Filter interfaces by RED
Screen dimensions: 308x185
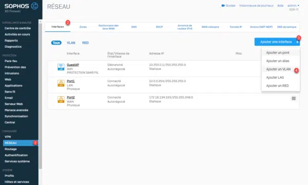pyautogui.click(x=85, y=43)
